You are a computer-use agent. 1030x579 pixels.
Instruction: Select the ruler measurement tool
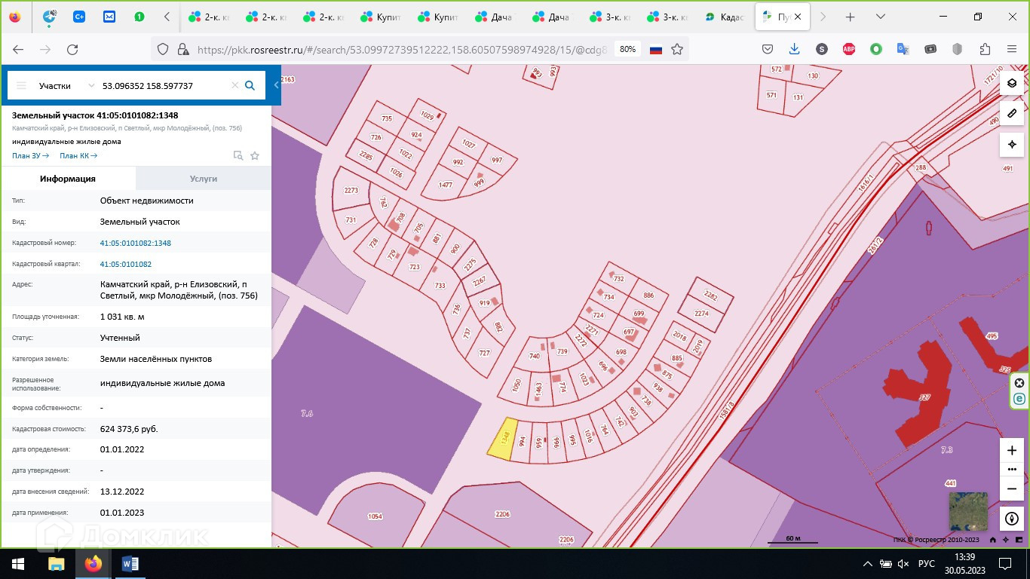tap(1012, 114)
